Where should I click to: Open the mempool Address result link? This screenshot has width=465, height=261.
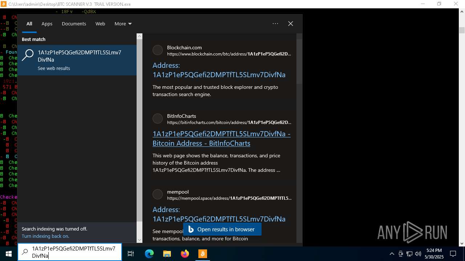219,214
